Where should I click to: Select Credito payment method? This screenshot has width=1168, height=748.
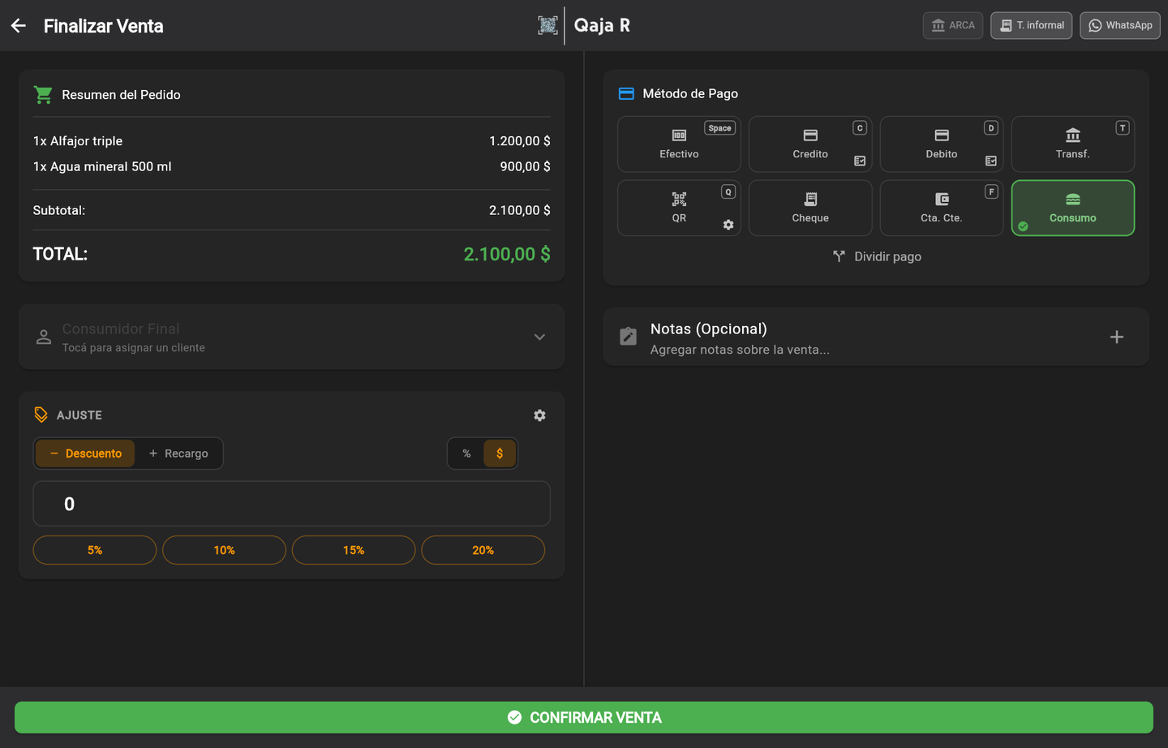810,144
